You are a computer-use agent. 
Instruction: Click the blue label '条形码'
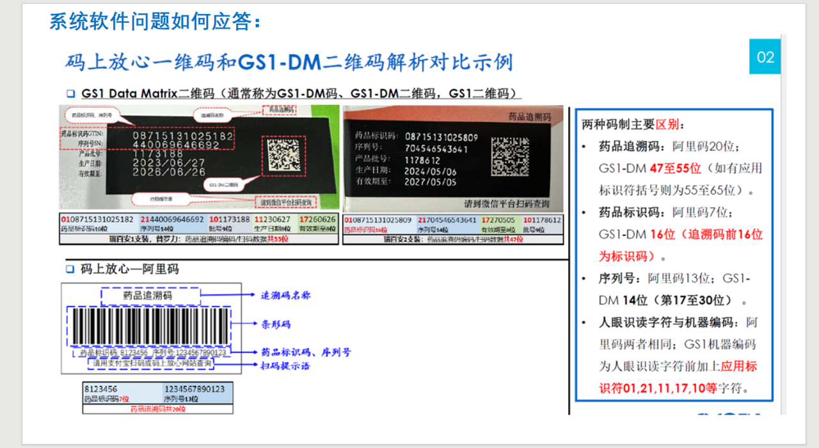click(x=275, y=324)
